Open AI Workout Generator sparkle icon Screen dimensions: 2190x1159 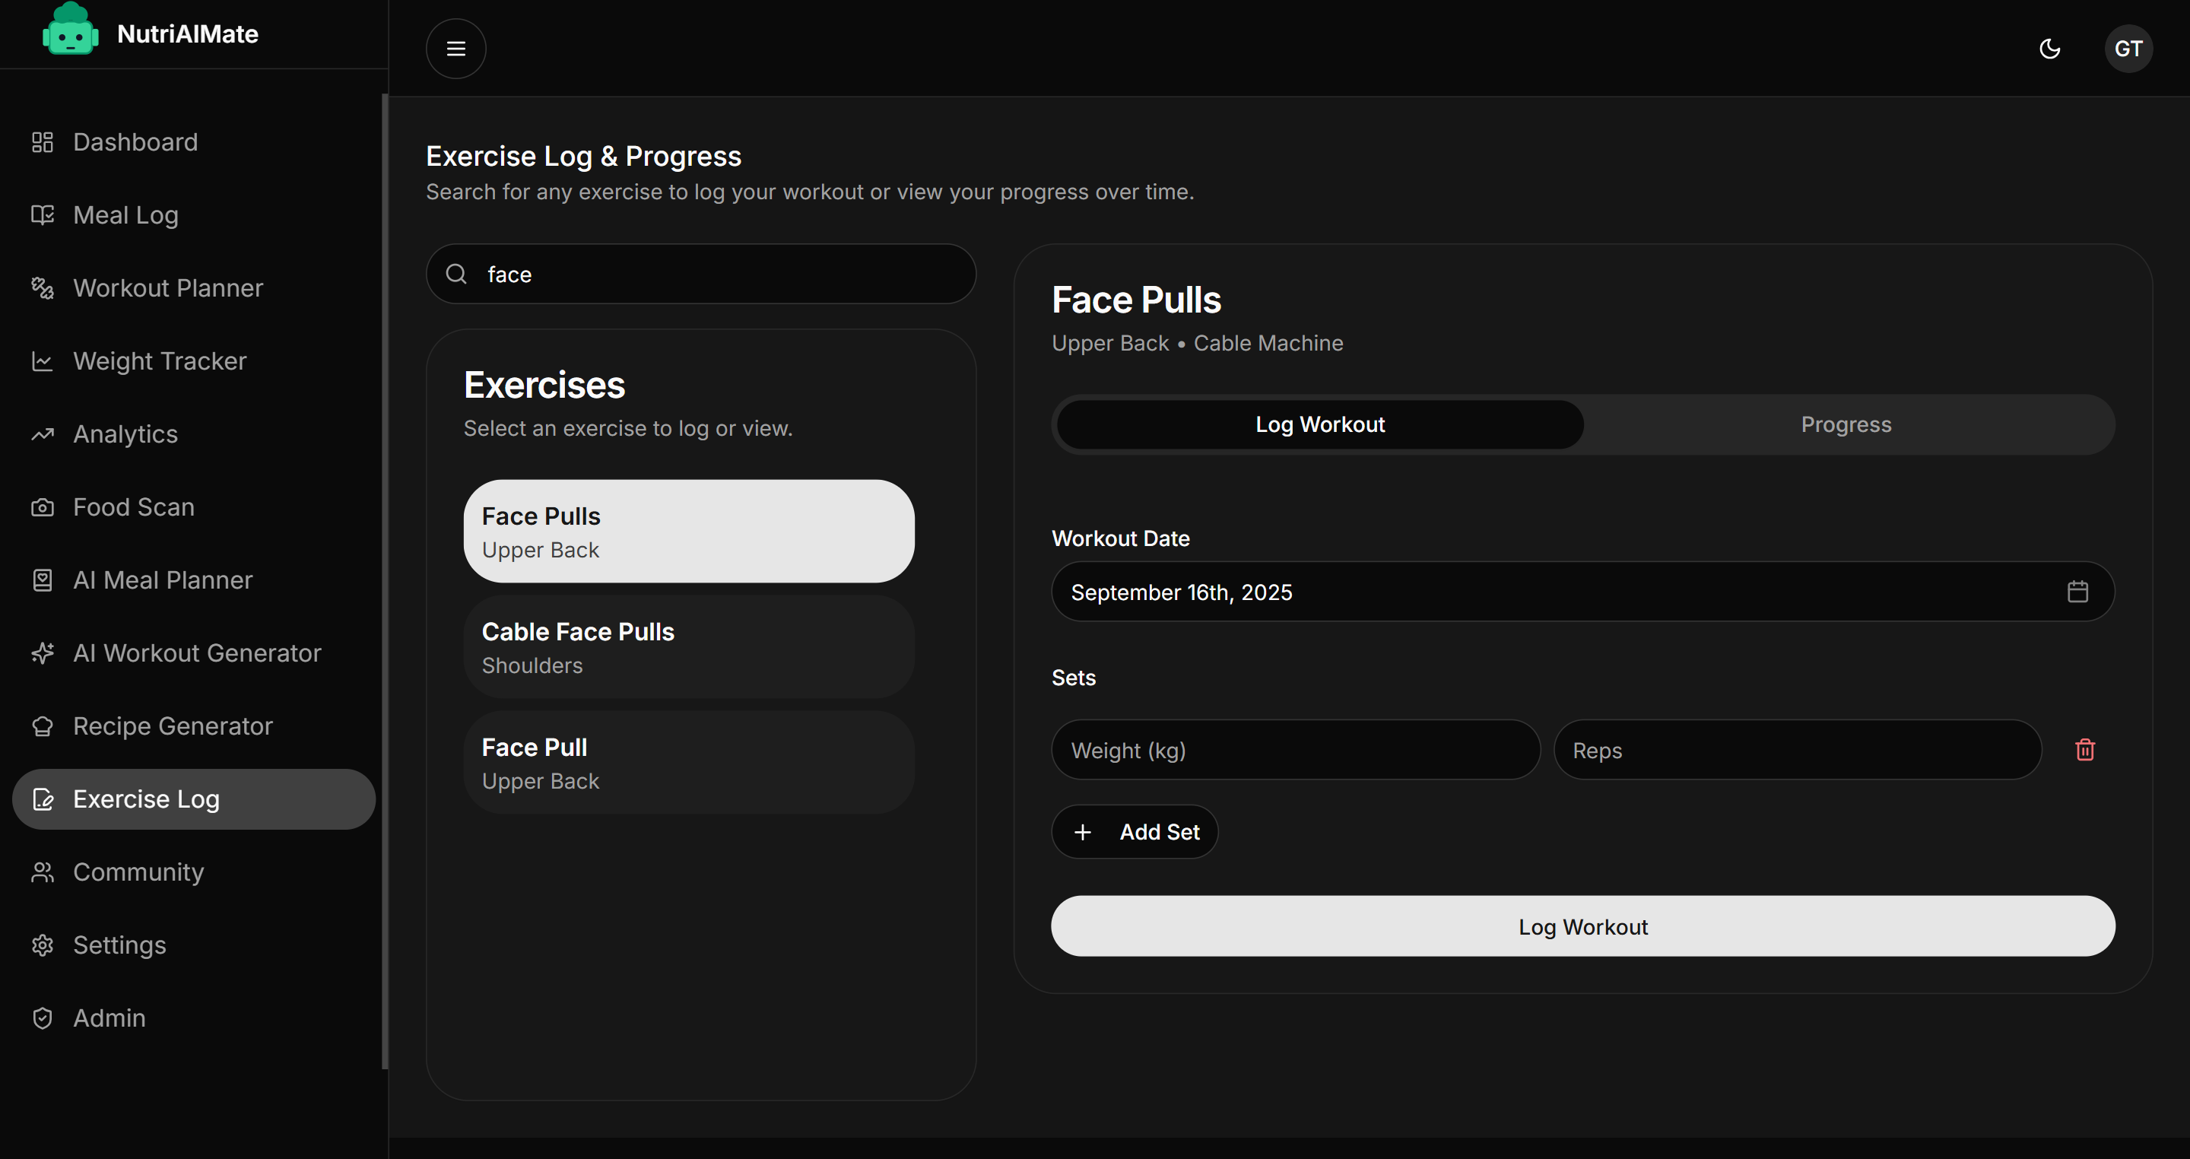click(43, 653)
